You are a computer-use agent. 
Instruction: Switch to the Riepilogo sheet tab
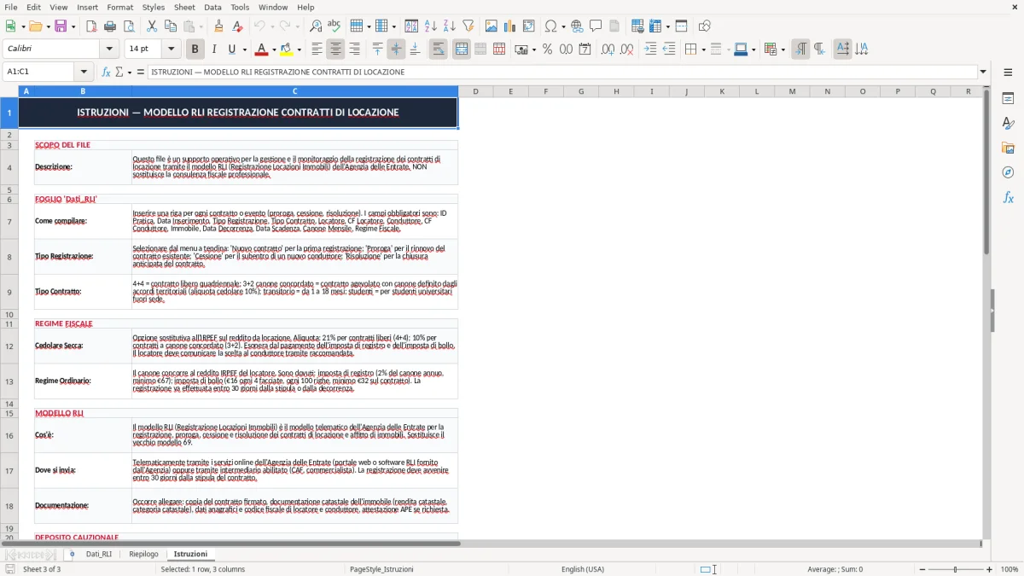coord(143,554)
